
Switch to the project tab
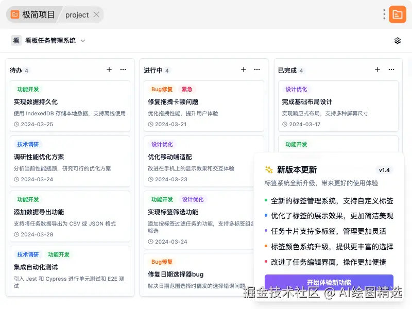(76, 14)
